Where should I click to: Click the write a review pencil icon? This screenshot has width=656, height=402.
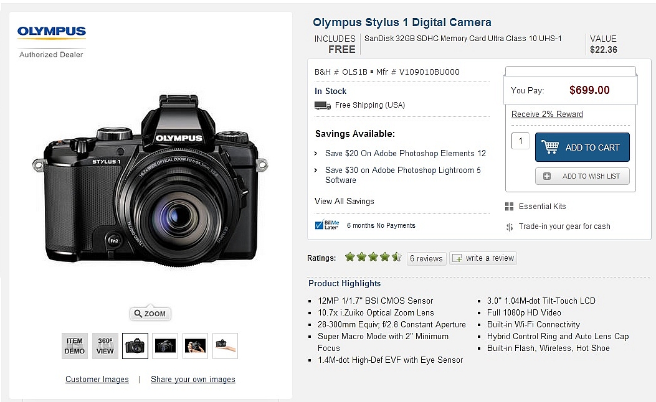tap(457, 258)
